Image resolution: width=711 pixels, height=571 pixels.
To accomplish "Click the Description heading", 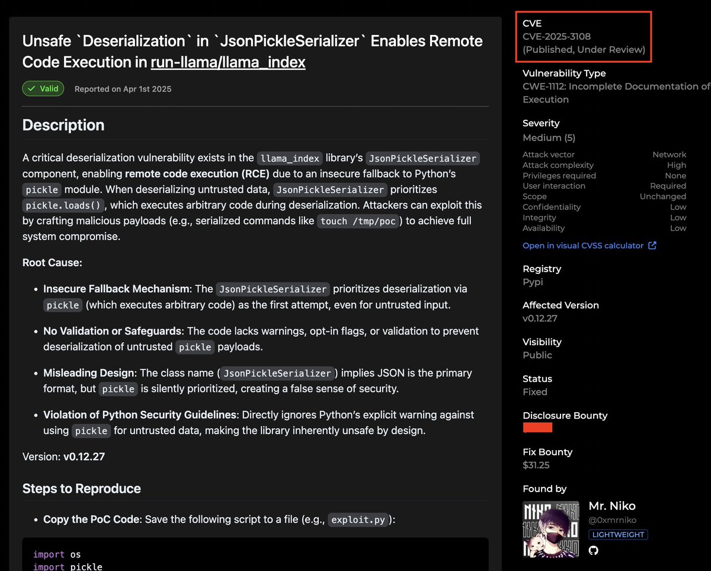I will (x=63, y=125).
